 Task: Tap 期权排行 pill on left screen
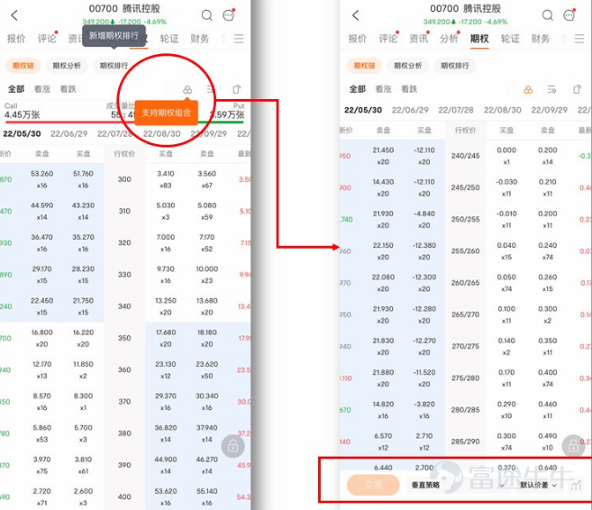tap(114, 66)
